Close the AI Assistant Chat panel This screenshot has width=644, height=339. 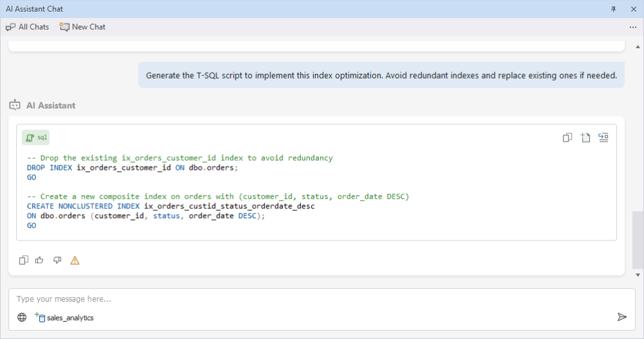[x=633, y=9]
